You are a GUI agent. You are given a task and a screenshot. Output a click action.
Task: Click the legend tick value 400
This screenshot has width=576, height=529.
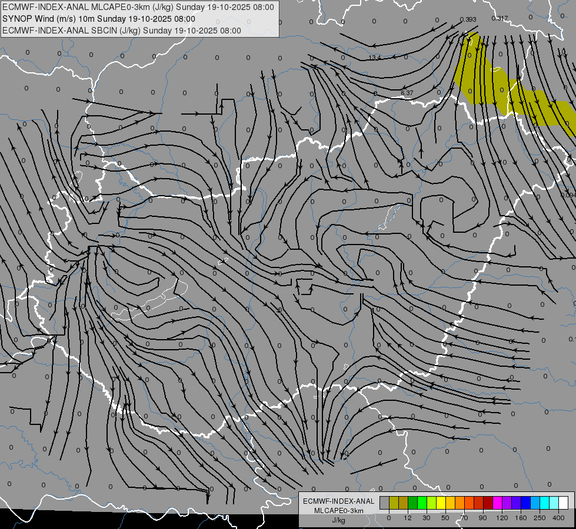tap(558, 518)
